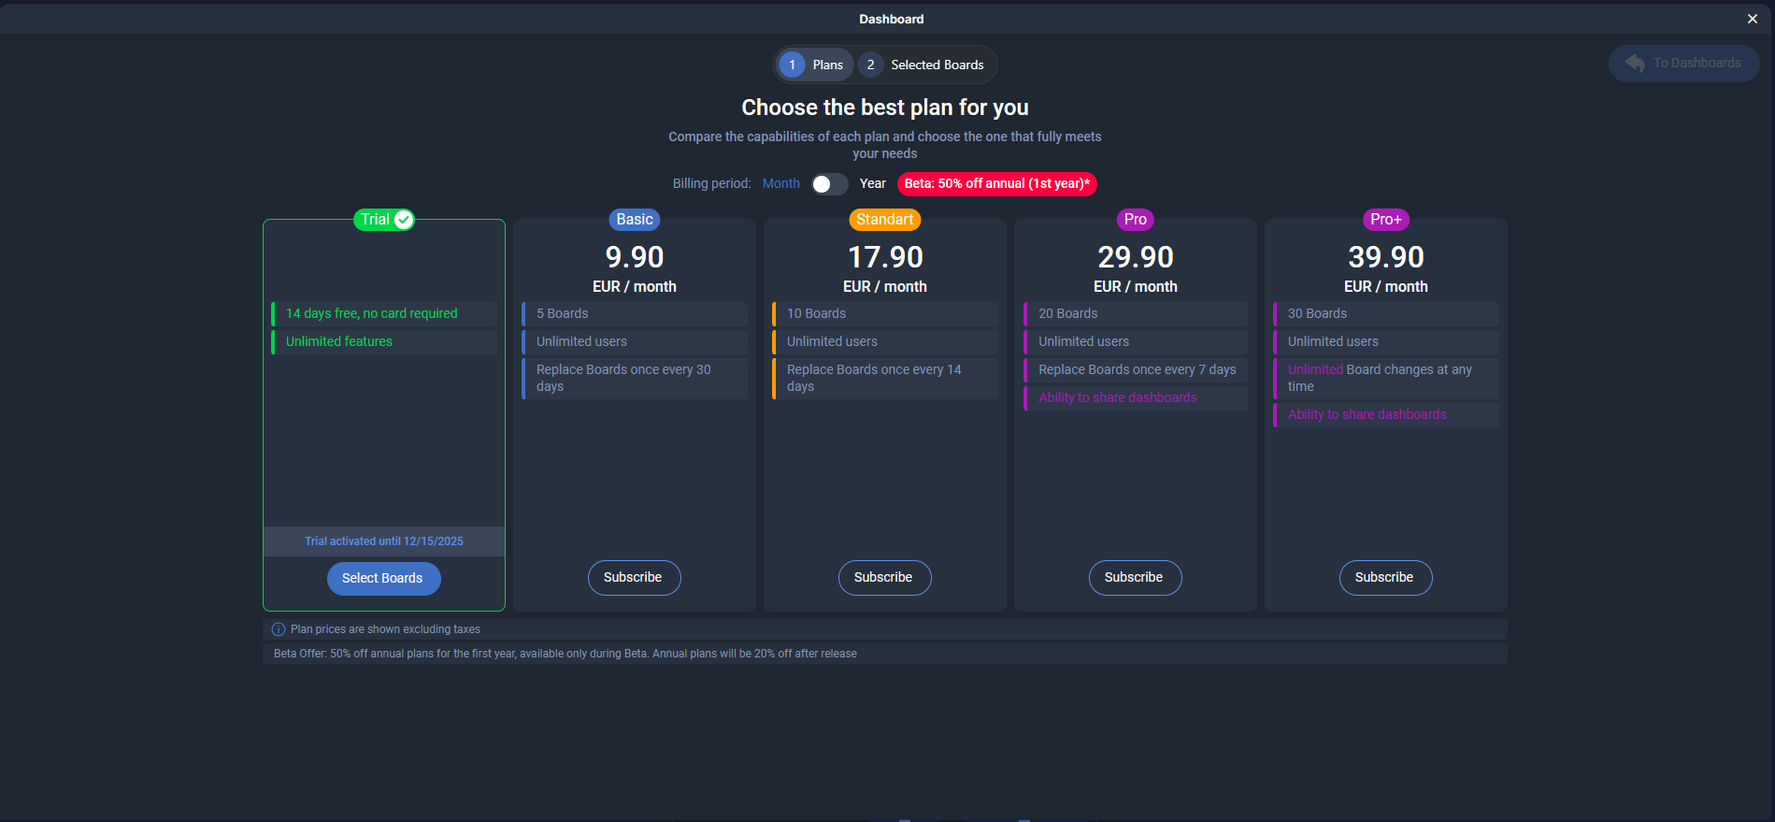The width and height of the screenshot is (1775, 822).
Task: Click the Pro plan's share dashboards feature
Action: pos(1118,397)
